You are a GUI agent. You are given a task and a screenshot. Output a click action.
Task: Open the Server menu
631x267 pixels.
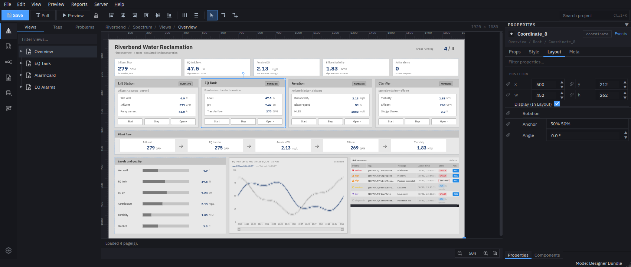tap(101, 4)
